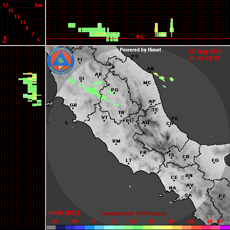230x230 pixels.
Task: Click 'Freezing level 4.28 Km (asl)' text
Action: (133, 213)
